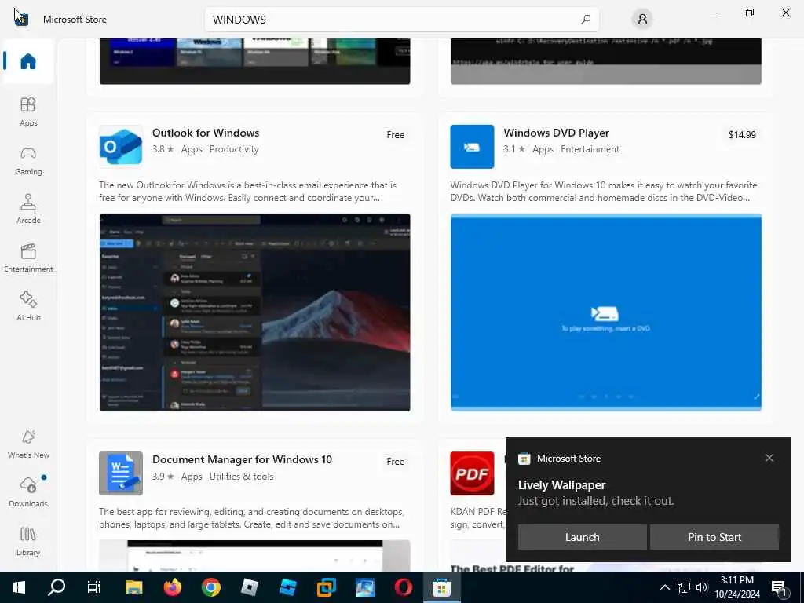Open the Arcade section in the sidebar
The height and width of the screenshot is (603, 804).
28,209
